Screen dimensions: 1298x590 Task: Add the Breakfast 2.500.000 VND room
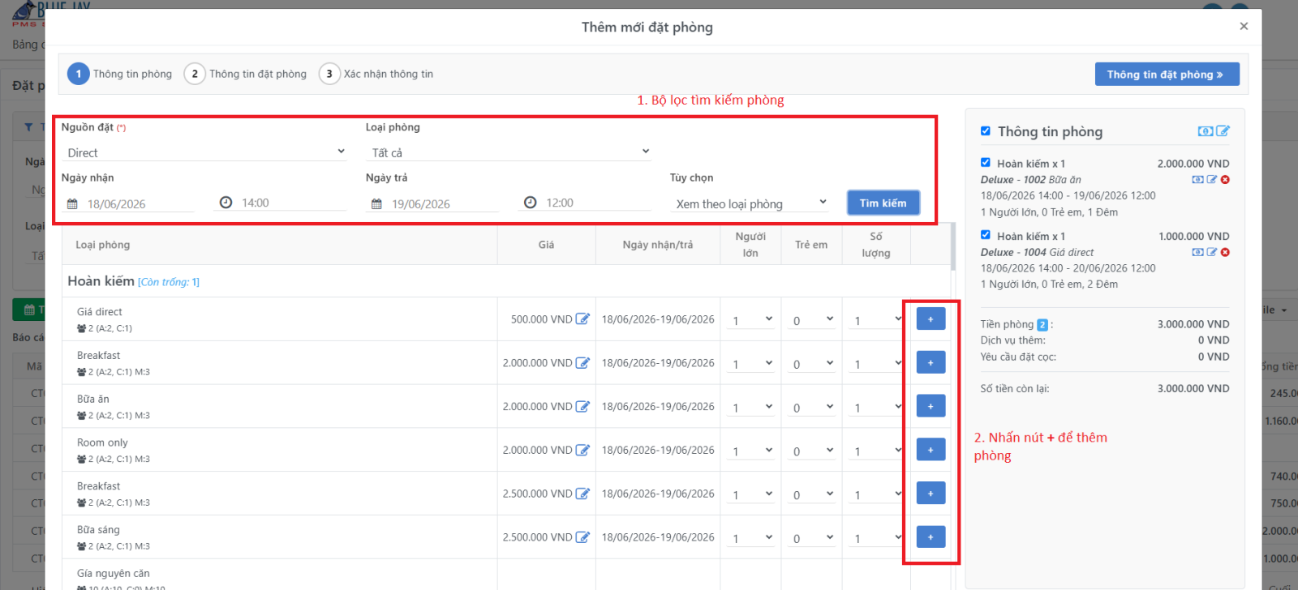[x=931, y=494]
